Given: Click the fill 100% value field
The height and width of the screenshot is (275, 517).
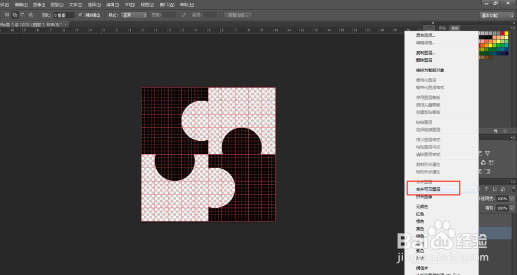Looking at the screenshot, I should coord(503,208).
